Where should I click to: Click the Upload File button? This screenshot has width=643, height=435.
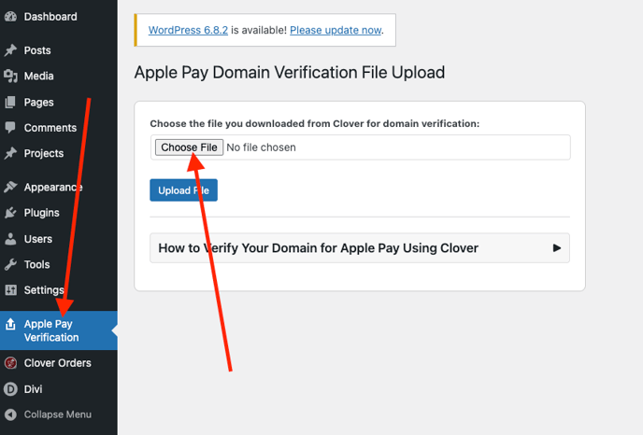[184, 190]
